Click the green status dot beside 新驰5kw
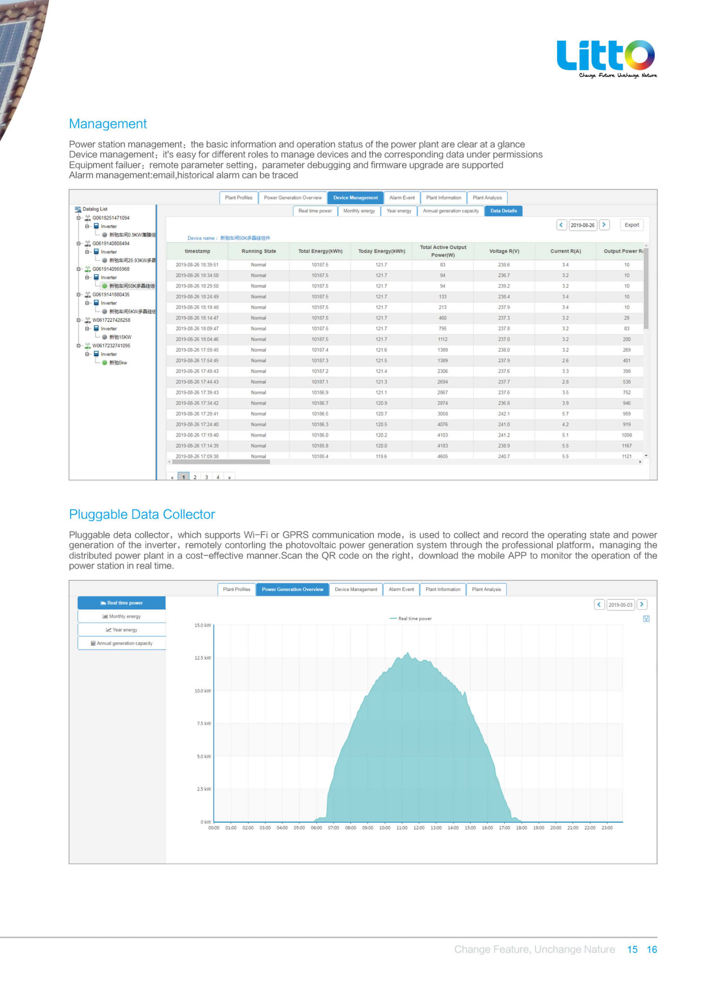The width and height of the screenshot is (727, 987). point(105,362)
